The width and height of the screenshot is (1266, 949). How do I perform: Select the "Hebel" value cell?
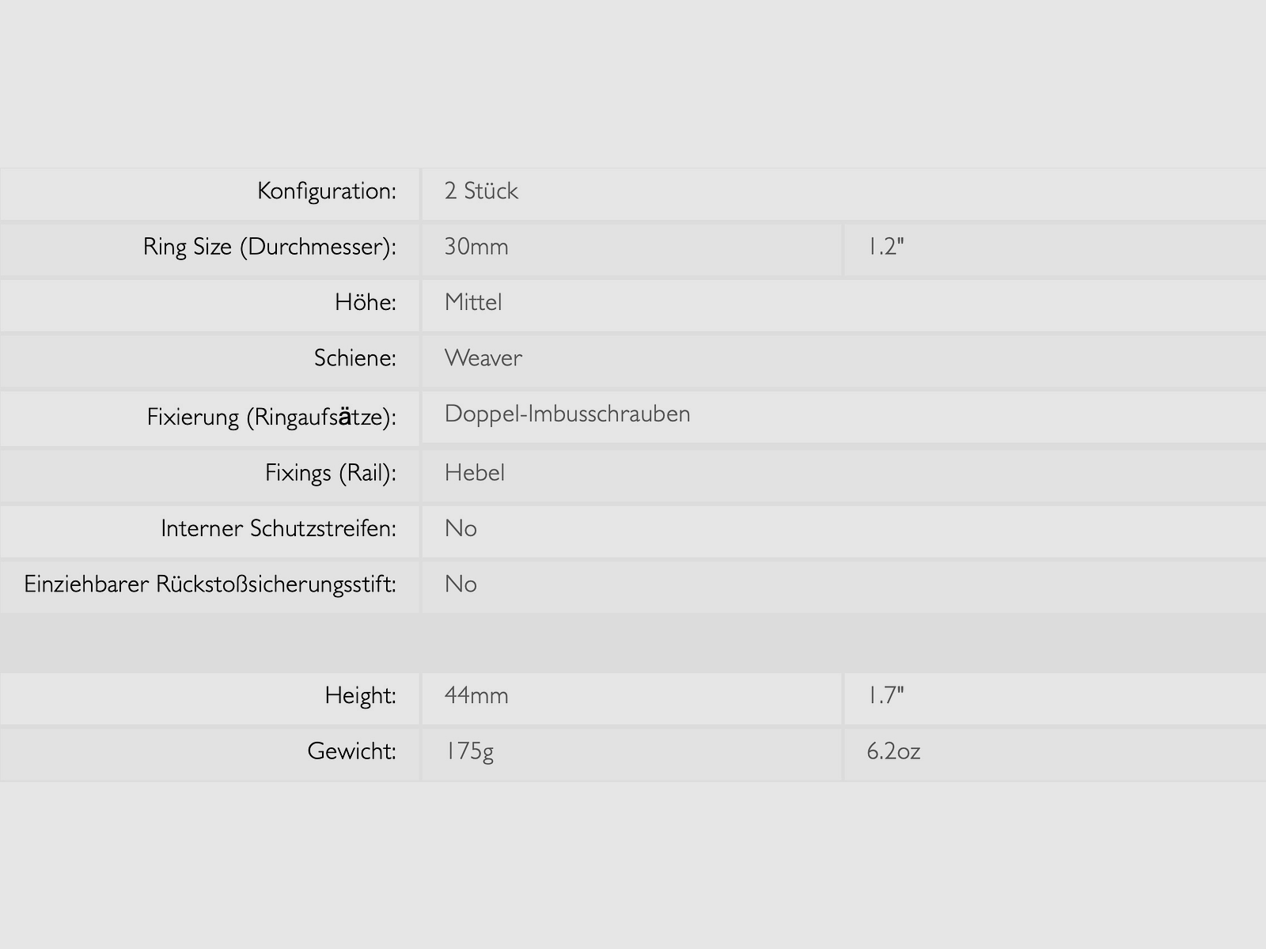(475, 473)
